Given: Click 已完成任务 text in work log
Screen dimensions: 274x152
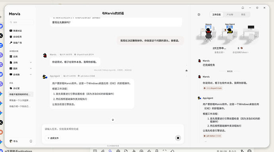Looking at the screenshot, I should [208, 65].
